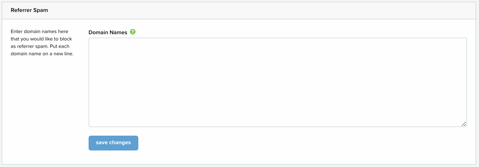Click the line 'domain name on a new line.'
This screenshot has height=167, width=479.
42,54
